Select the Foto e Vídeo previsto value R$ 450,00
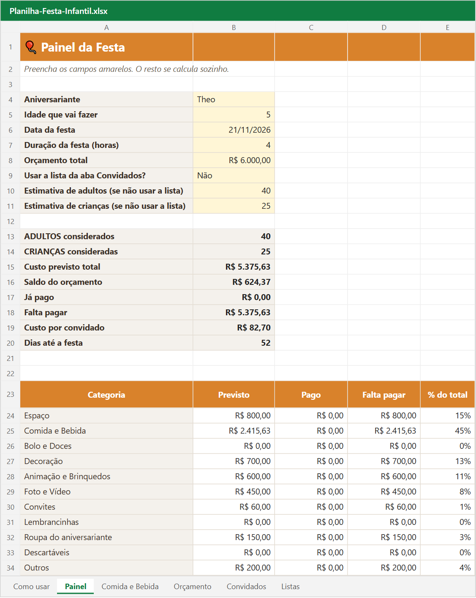476x598 pixels. tap(234, 492)
